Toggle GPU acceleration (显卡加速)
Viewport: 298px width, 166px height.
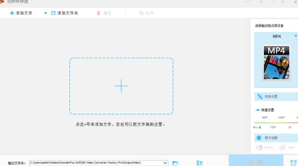[x=276, y=138]
